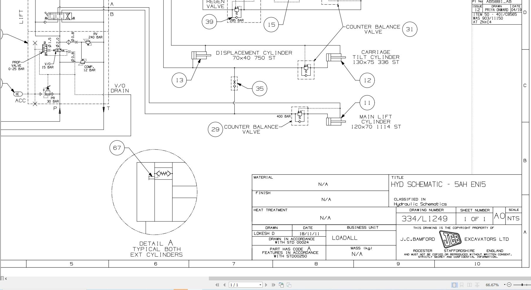Click the date 18/11/11

[x=309, y=234]
